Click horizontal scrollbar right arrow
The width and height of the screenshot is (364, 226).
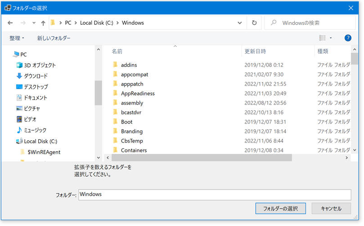click(346, 158)
